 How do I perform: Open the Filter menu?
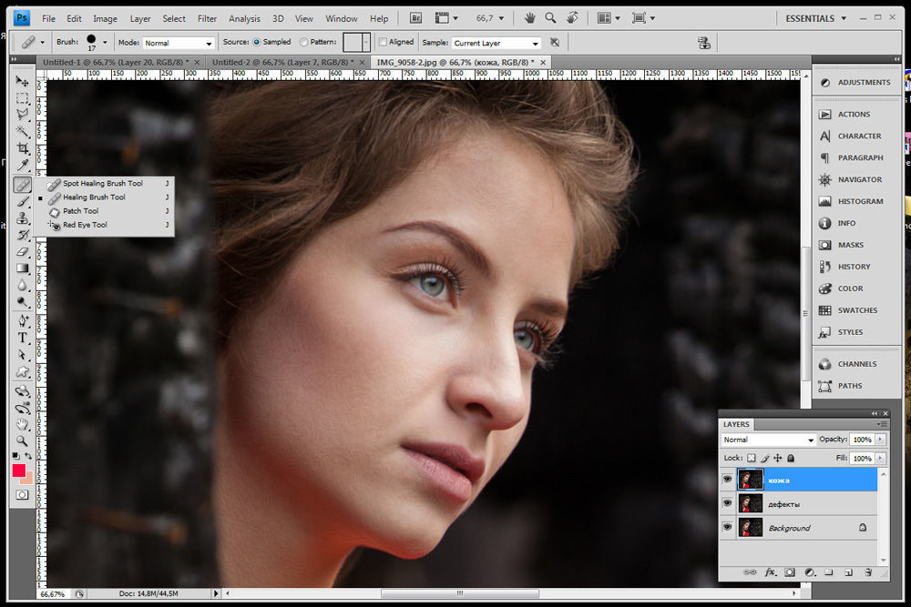pyautogui.click(x=208, y=18)
